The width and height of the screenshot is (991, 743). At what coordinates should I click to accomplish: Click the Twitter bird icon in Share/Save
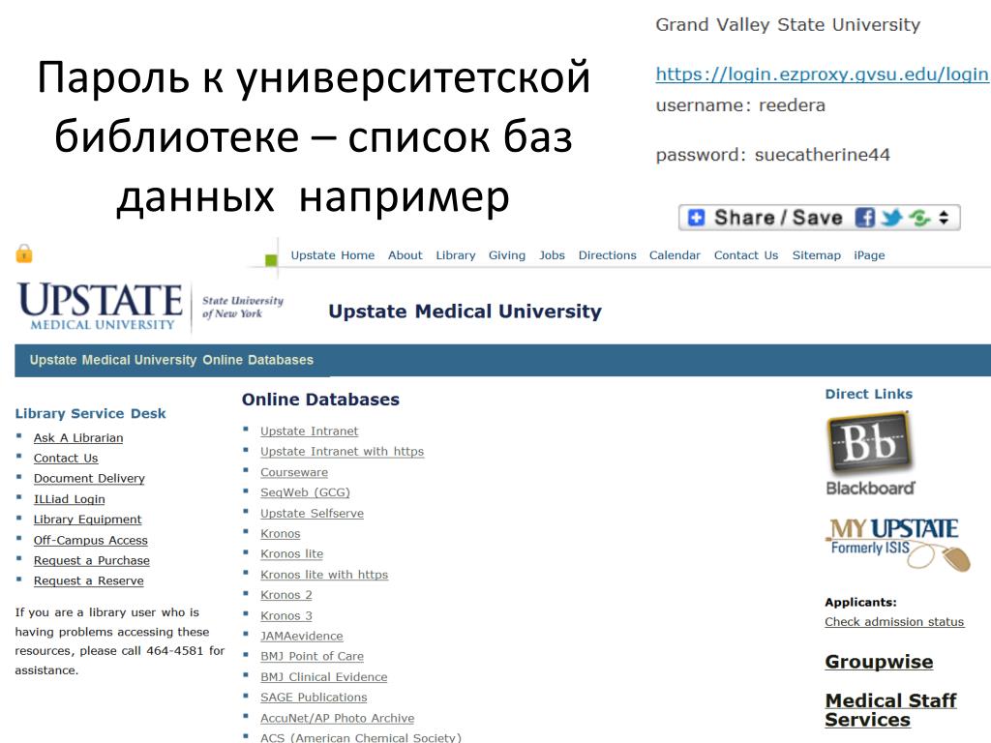(x=891, y=218)
